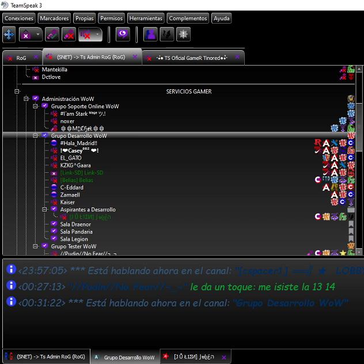The width and height of the screenshot is (364, 364).
Task: Select the Sala Pandaria channel
Action: [x=77, y=232]
